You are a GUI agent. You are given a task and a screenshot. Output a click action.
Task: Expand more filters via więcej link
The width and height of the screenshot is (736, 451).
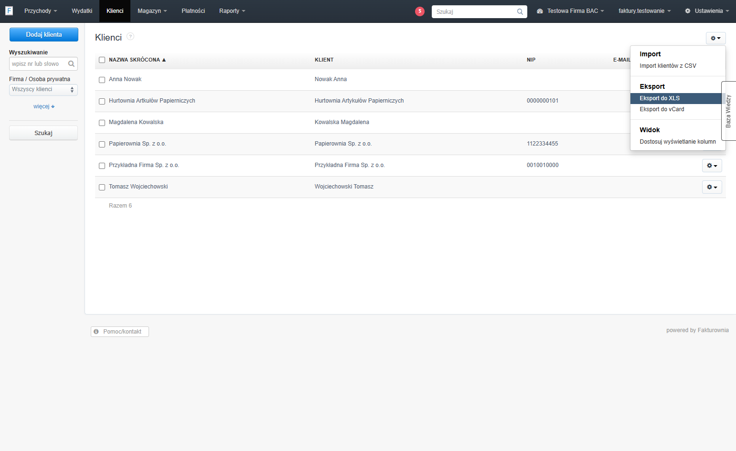(x=44, y=106)
